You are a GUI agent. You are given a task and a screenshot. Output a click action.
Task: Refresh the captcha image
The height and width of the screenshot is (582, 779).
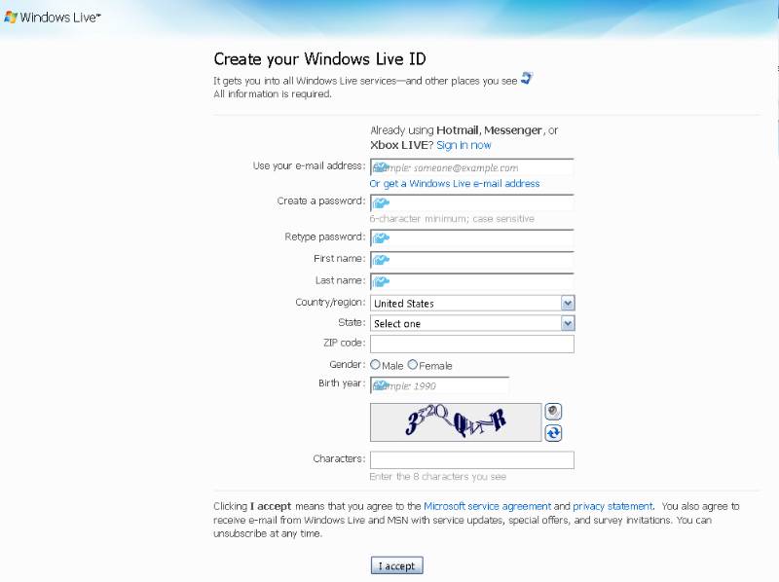(x=553, y=433)
